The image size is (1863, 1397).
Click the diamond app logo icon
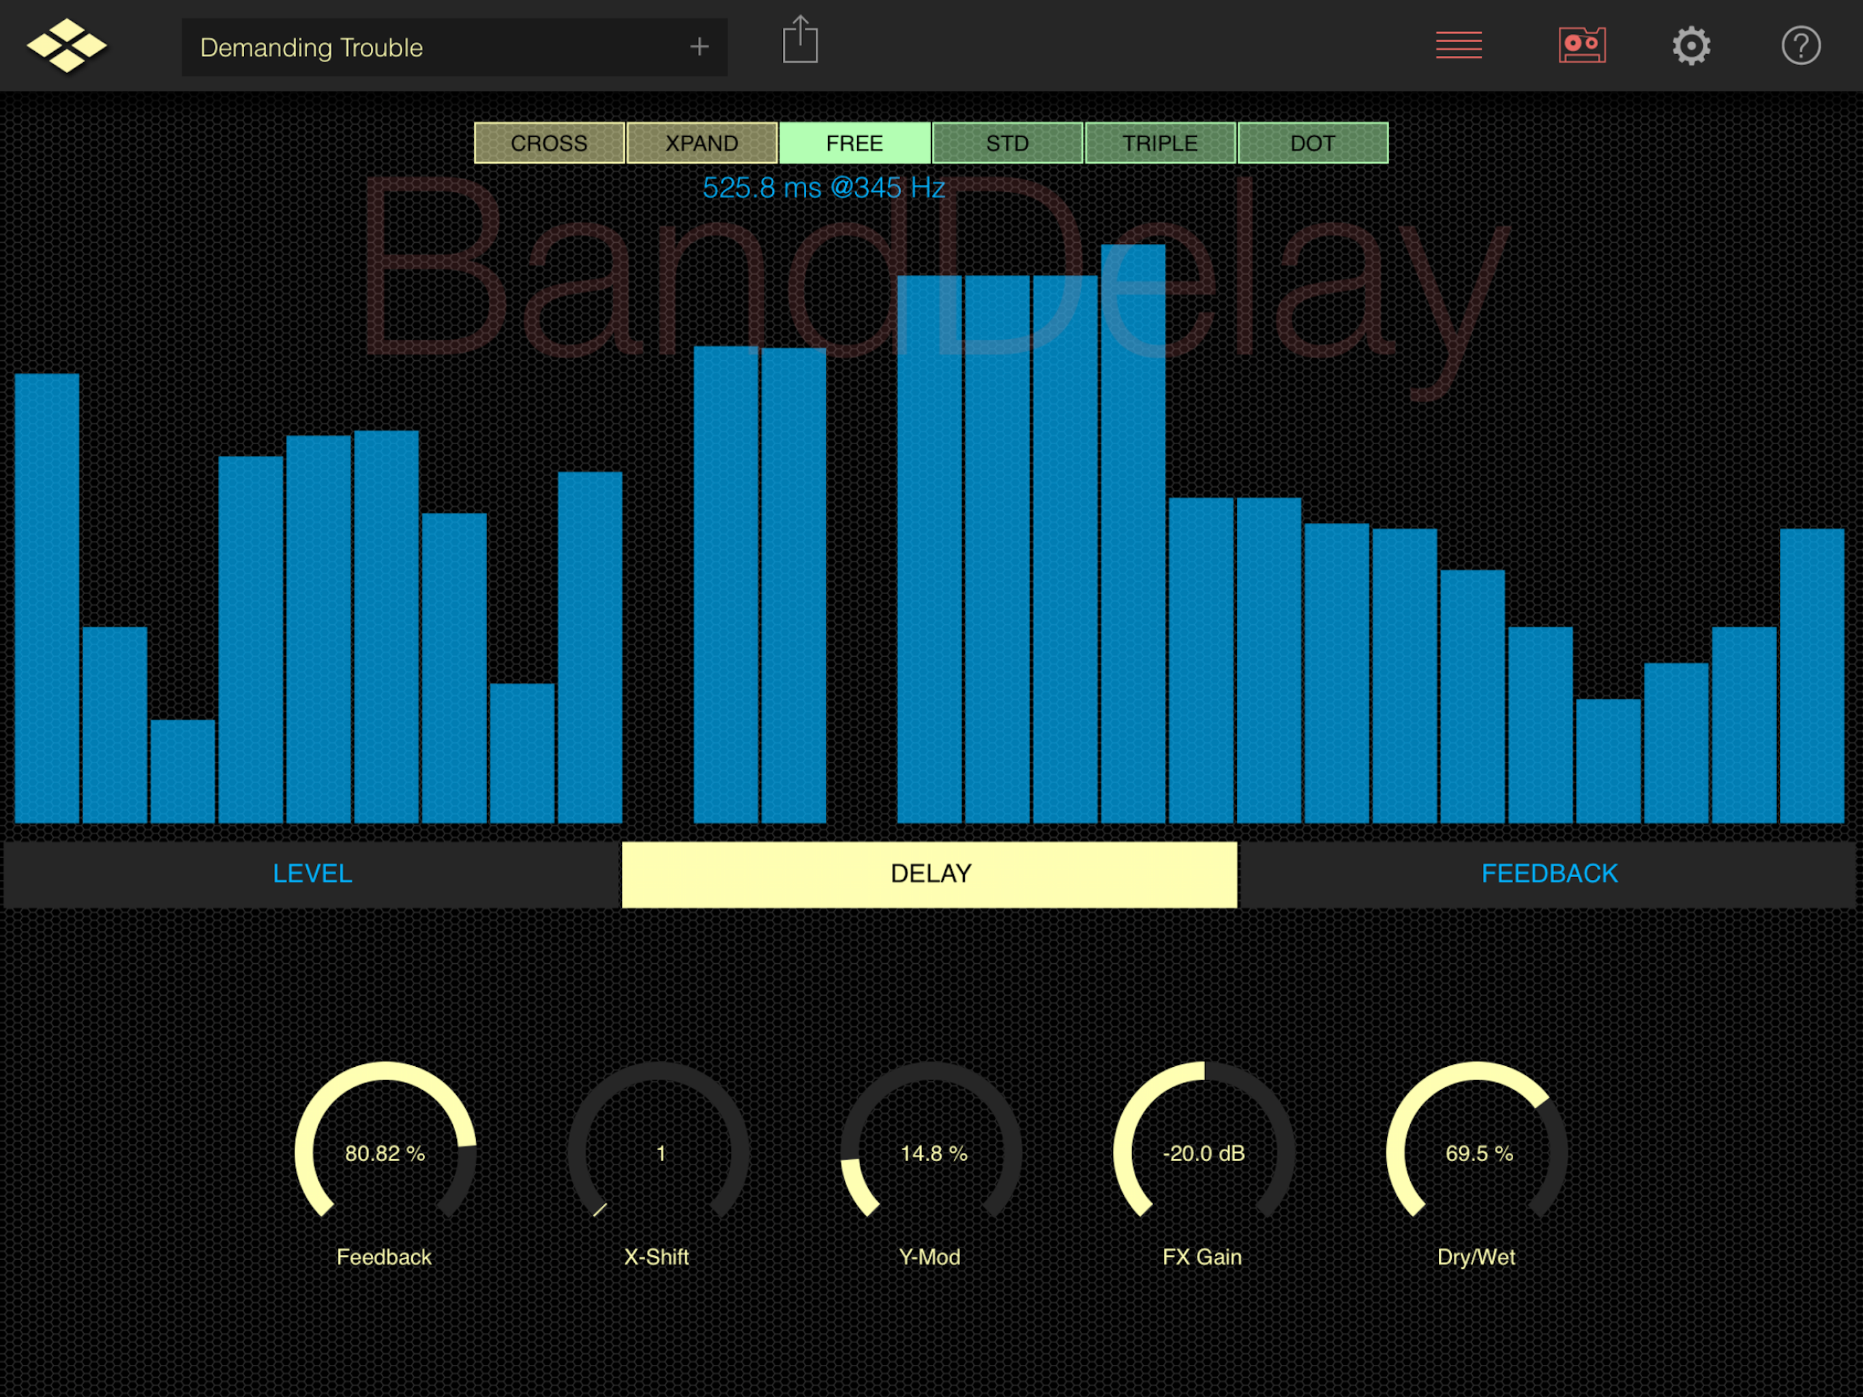click(67, 46)
